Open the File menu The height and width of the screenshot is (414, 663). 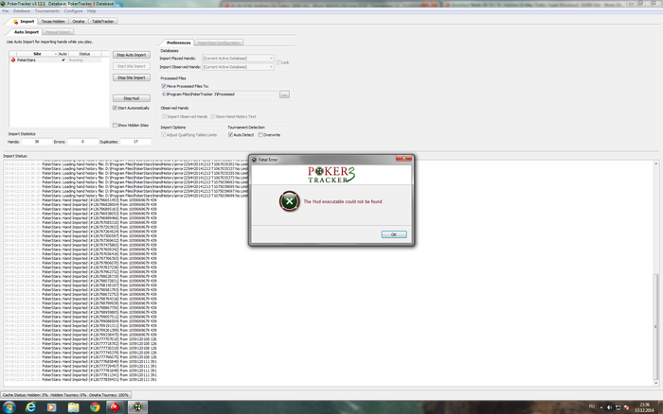[6, 11]
